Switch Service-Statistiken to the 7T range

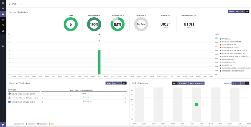coord(242,12)
